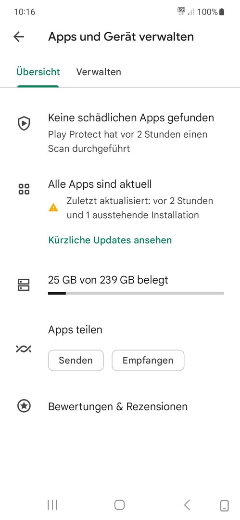
Task: Open recent apps in navigation bar
Action: tap(52, 505)
